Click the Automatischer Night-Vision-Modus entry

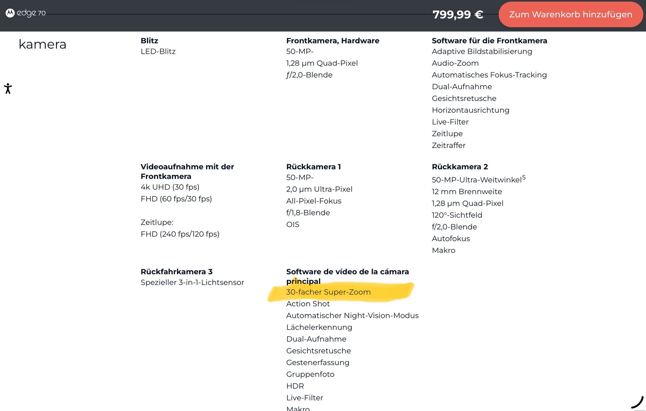pos(352,315)
